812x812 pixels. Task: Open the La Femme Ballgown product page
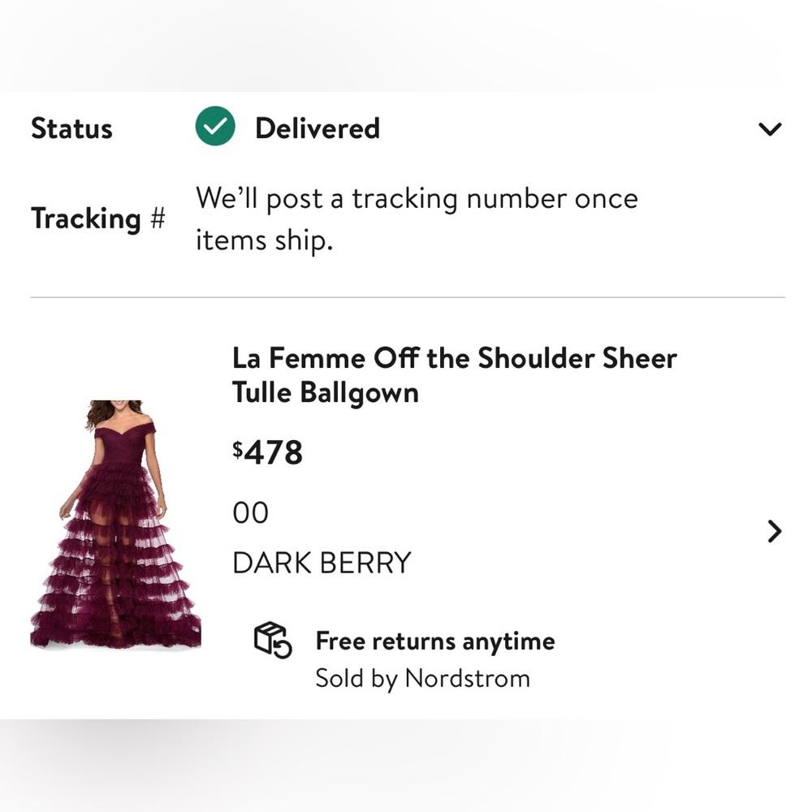[455, 374]
